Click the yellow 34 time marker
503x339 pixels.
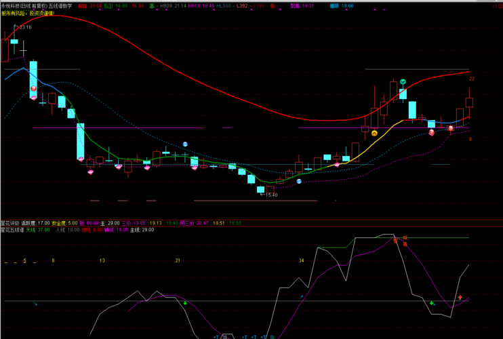click(301, 260)
